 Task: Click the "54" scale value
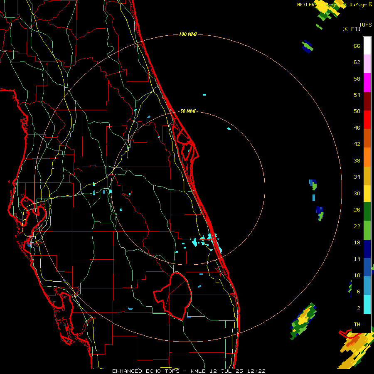(x=357, y=95)
